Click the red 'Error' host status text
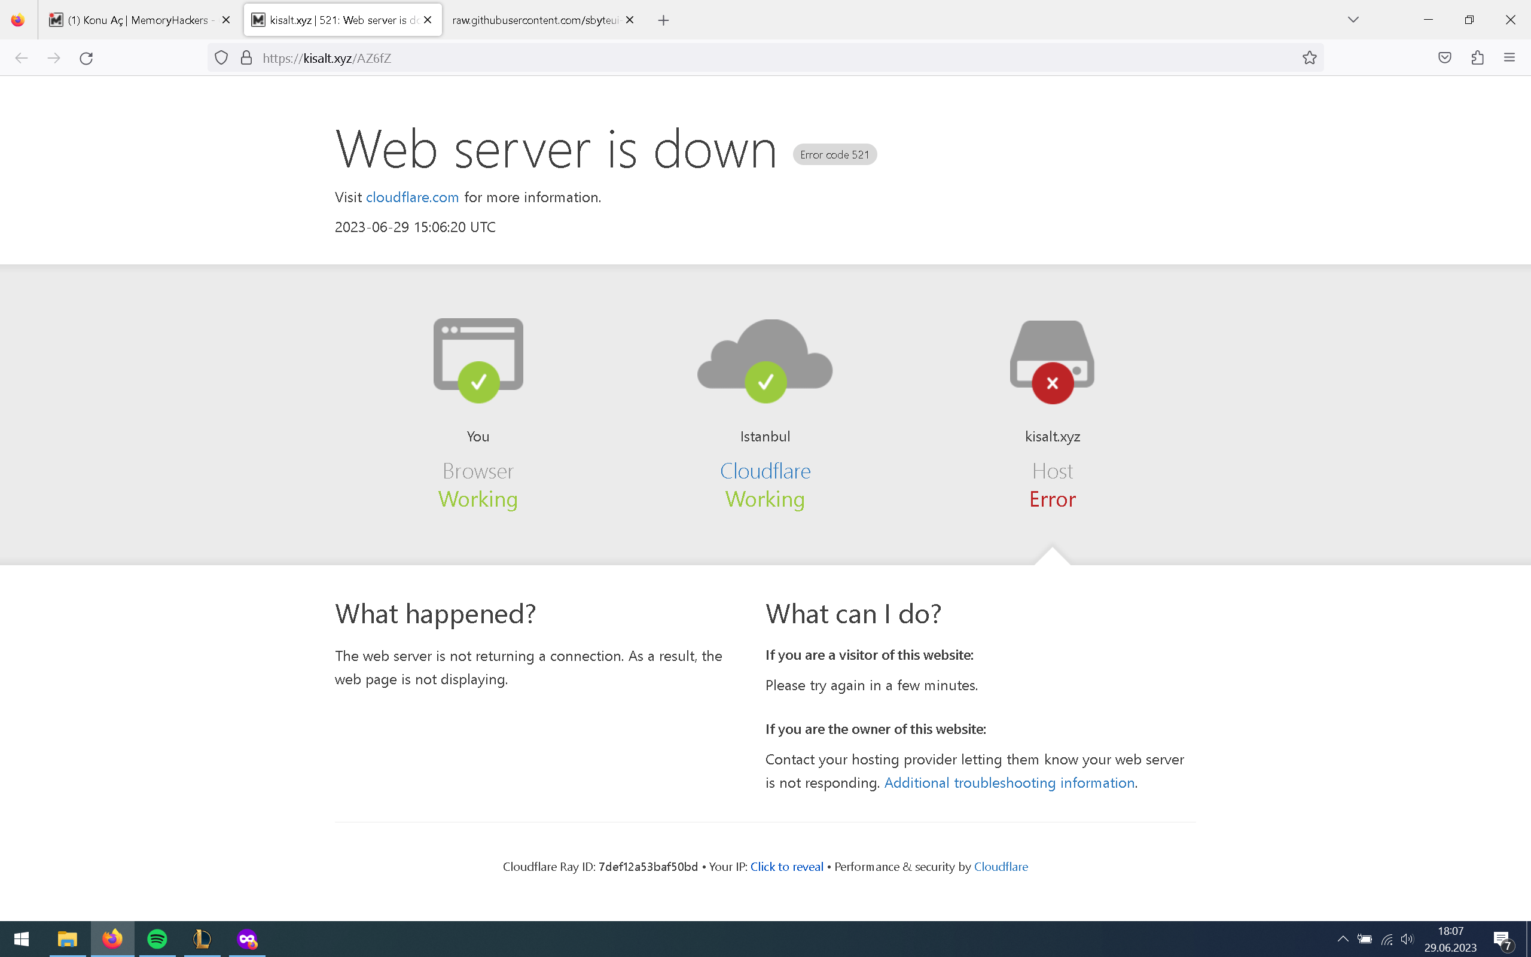This screenshot has height=957, width=1531. click(x=1053, y=499)
